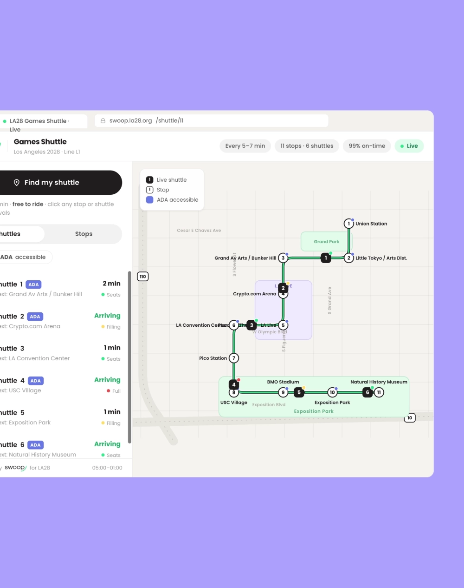Click the shuttle list scrollbar
Screen dimensions: 464x588
click(129, 357)
